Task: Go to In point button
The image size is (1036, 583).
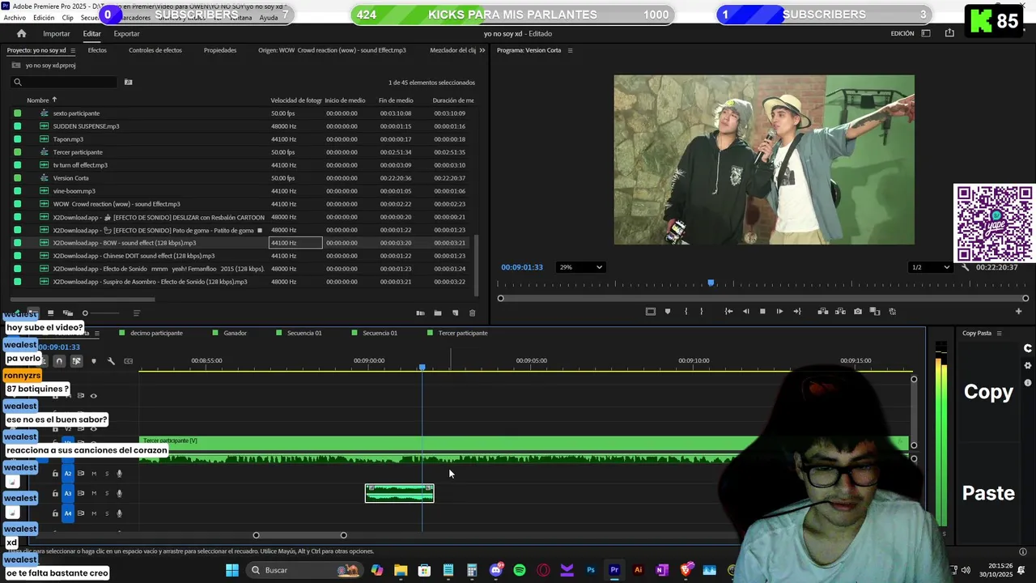Action: point(728,312)
